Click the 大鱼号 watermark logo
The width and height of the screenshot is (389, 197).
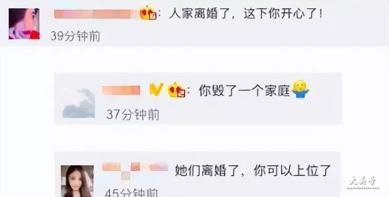coord(363,183)
